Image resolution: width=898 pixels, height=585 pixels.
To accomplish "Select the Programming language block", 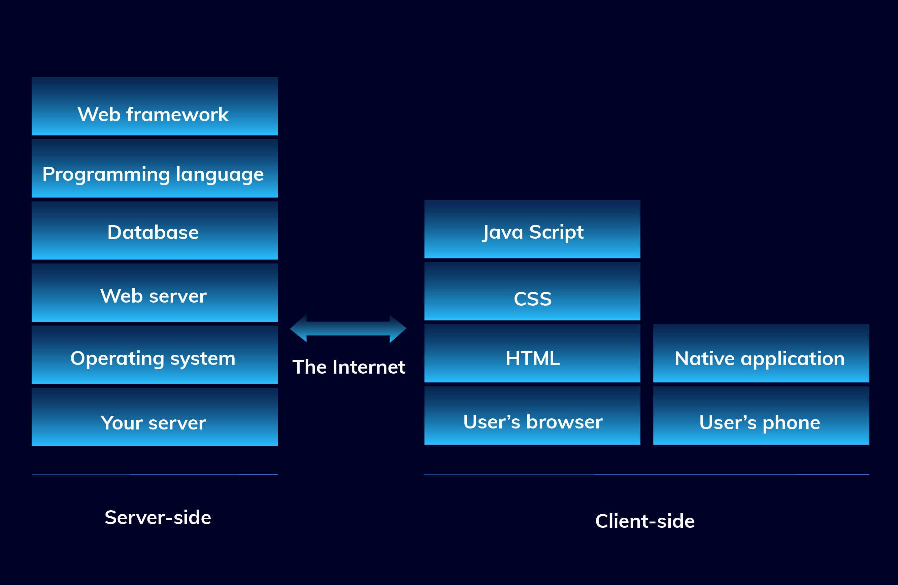I will point(155,169).
